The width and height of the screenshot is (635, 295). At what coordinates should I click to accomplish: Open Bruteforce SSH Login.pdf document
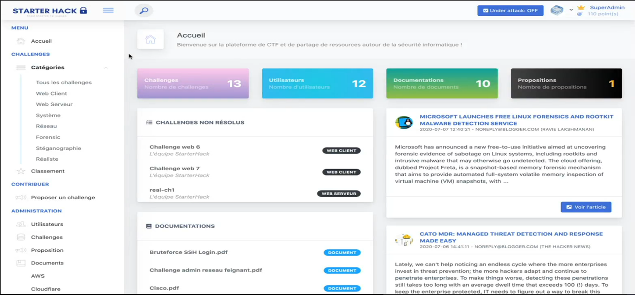pyautogui.click(x=188, y=252)
